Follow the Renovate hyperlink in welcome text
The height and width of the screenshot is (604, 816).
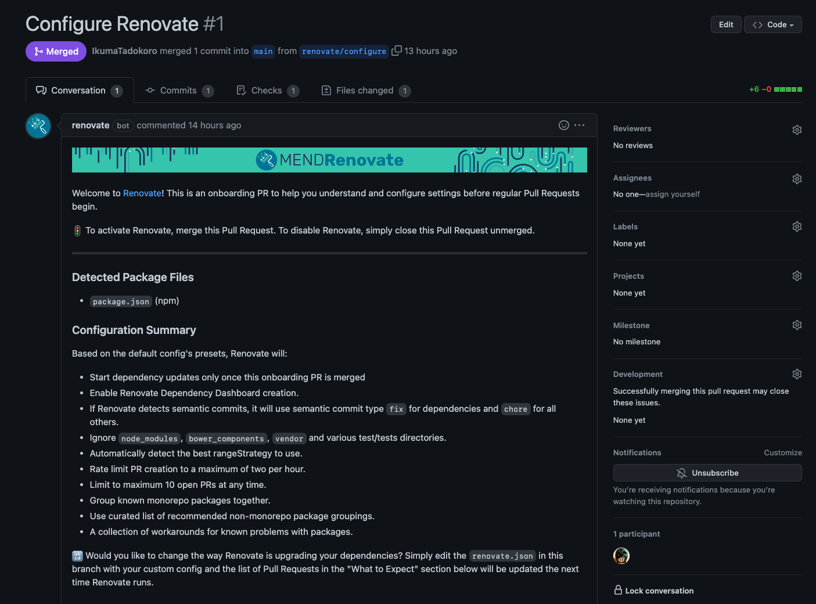[142, 193]
